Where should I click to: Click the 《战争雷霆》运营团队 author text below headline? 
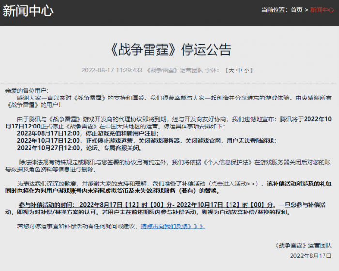tap(175, 70)
